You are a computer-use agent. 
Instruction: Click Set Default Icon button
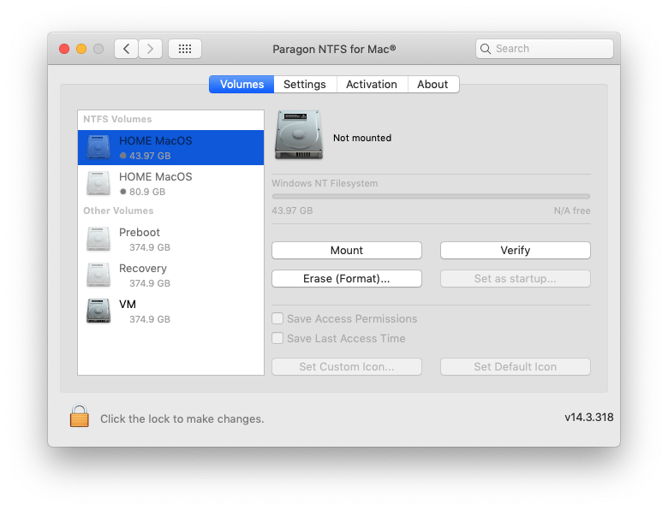click(x=516, y=366)
